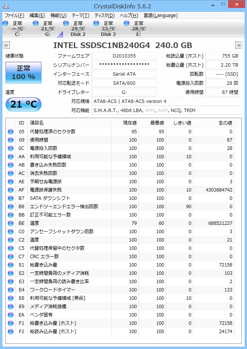This screenshot has width=247, height=349.
Task: Click raw value 688521237 in BE row
Action: [219, 223]
